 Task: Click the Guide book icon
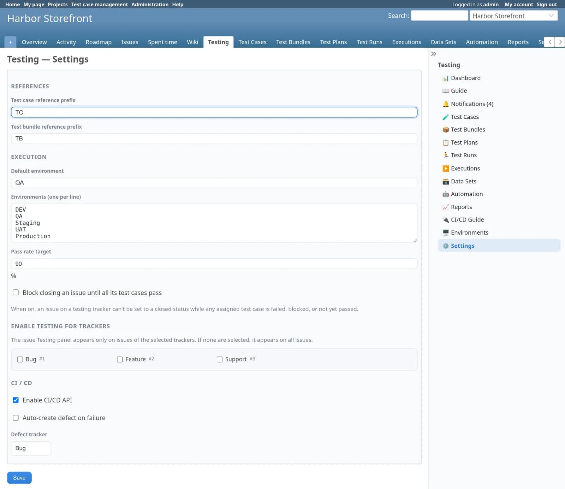pos(446,91)
